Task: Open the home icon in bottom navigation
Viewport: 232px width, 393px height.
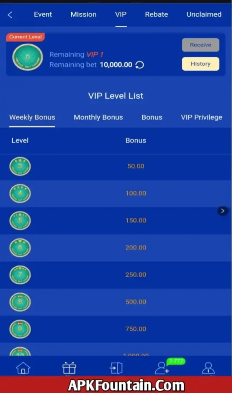Action: [23, 368]
